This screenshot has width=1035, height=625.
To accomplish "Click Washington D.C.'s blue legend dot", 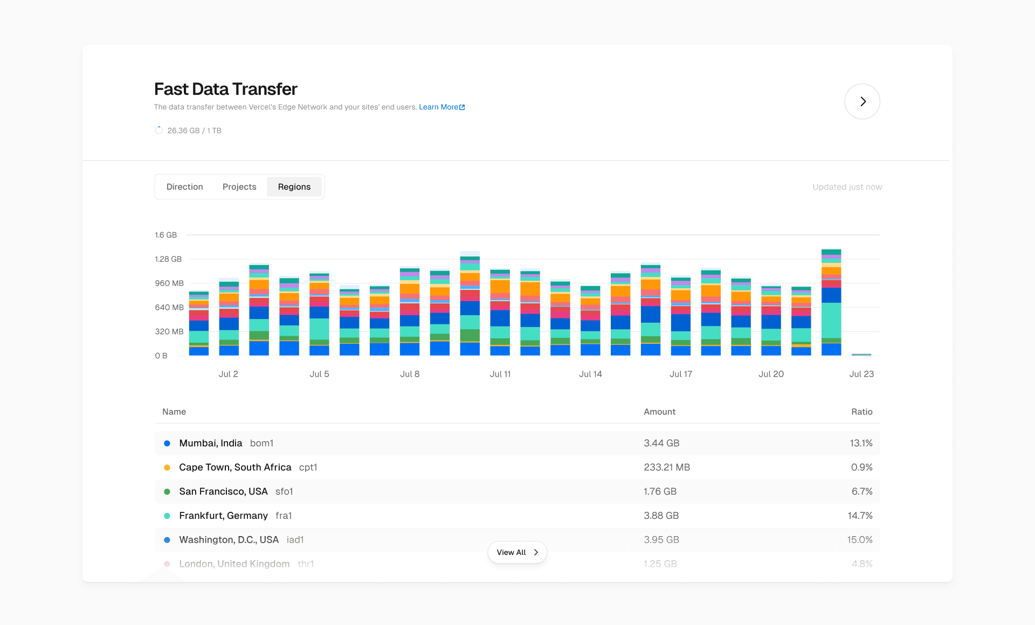I will 167,540.
